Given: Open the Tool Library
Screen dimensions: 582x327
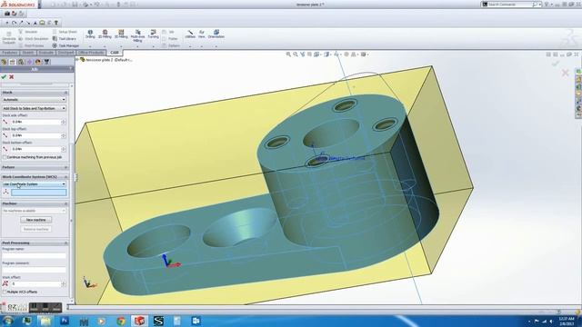Looking at the screenshot, I should [65, 38].
